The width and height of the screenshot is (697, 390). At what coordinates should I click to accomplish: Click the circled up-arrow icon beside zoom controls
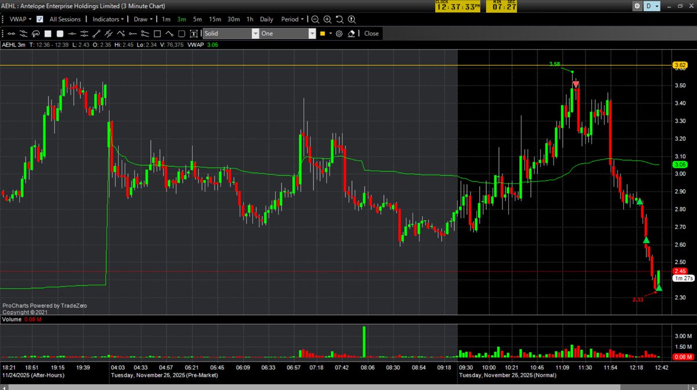pos(351,19)
